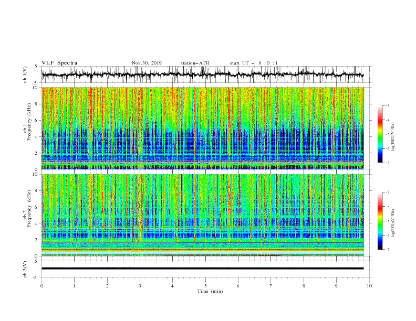
Task: Click the ch.2 spectrogram color scale bar
Action: click(380, 221)
